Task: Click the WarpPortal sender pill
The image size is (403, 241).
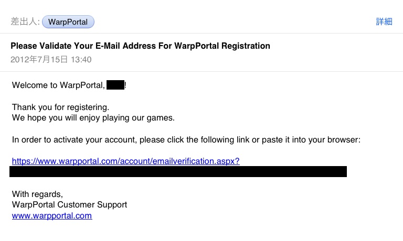Action: point(68,22)
